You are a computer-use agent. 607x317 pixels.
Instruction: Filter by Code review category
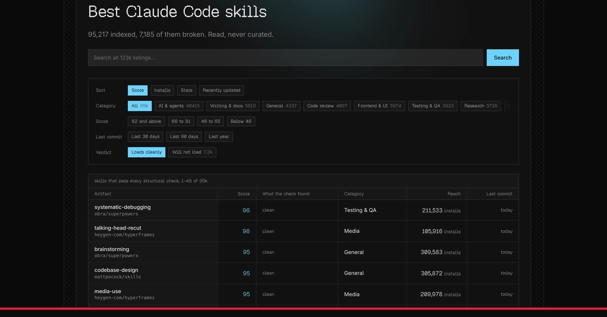point(327,106)
